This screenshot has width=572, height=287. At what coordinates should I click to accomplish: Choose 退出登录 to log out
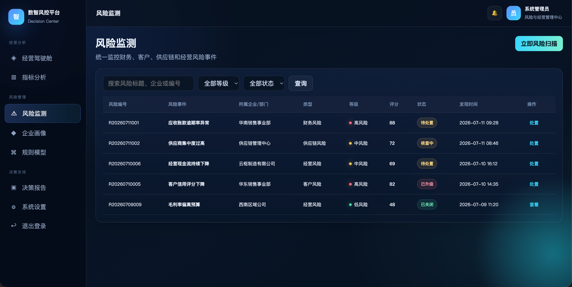point(42,226)
